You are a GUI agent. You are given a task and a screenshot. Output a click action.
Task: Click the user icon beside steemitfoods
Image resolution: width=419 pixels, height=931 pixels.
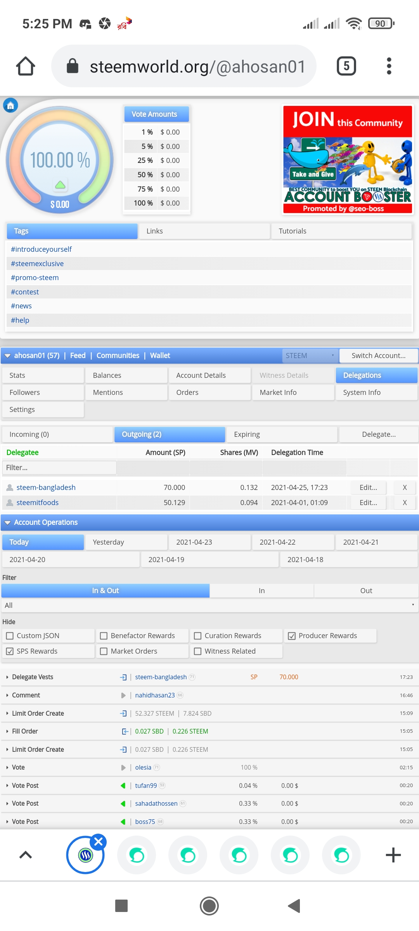click(10, 503)
